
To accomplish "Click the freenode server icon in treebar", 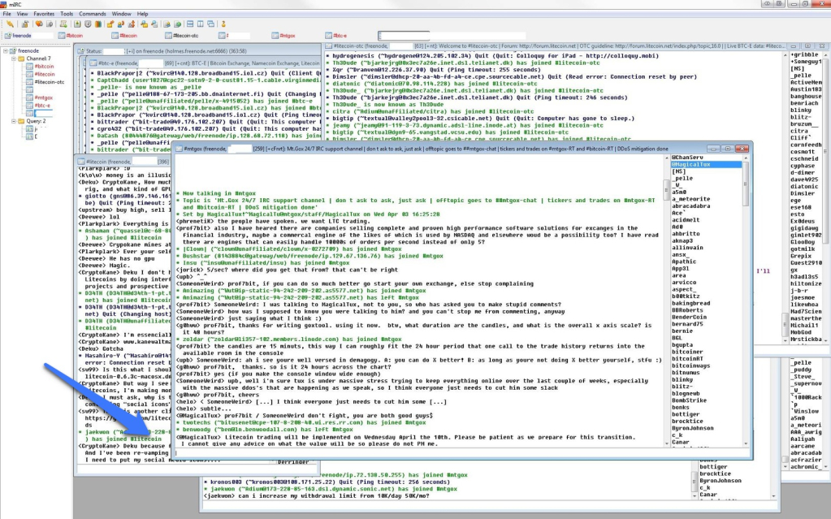I will pyautogui.click(x=13, y=51).
